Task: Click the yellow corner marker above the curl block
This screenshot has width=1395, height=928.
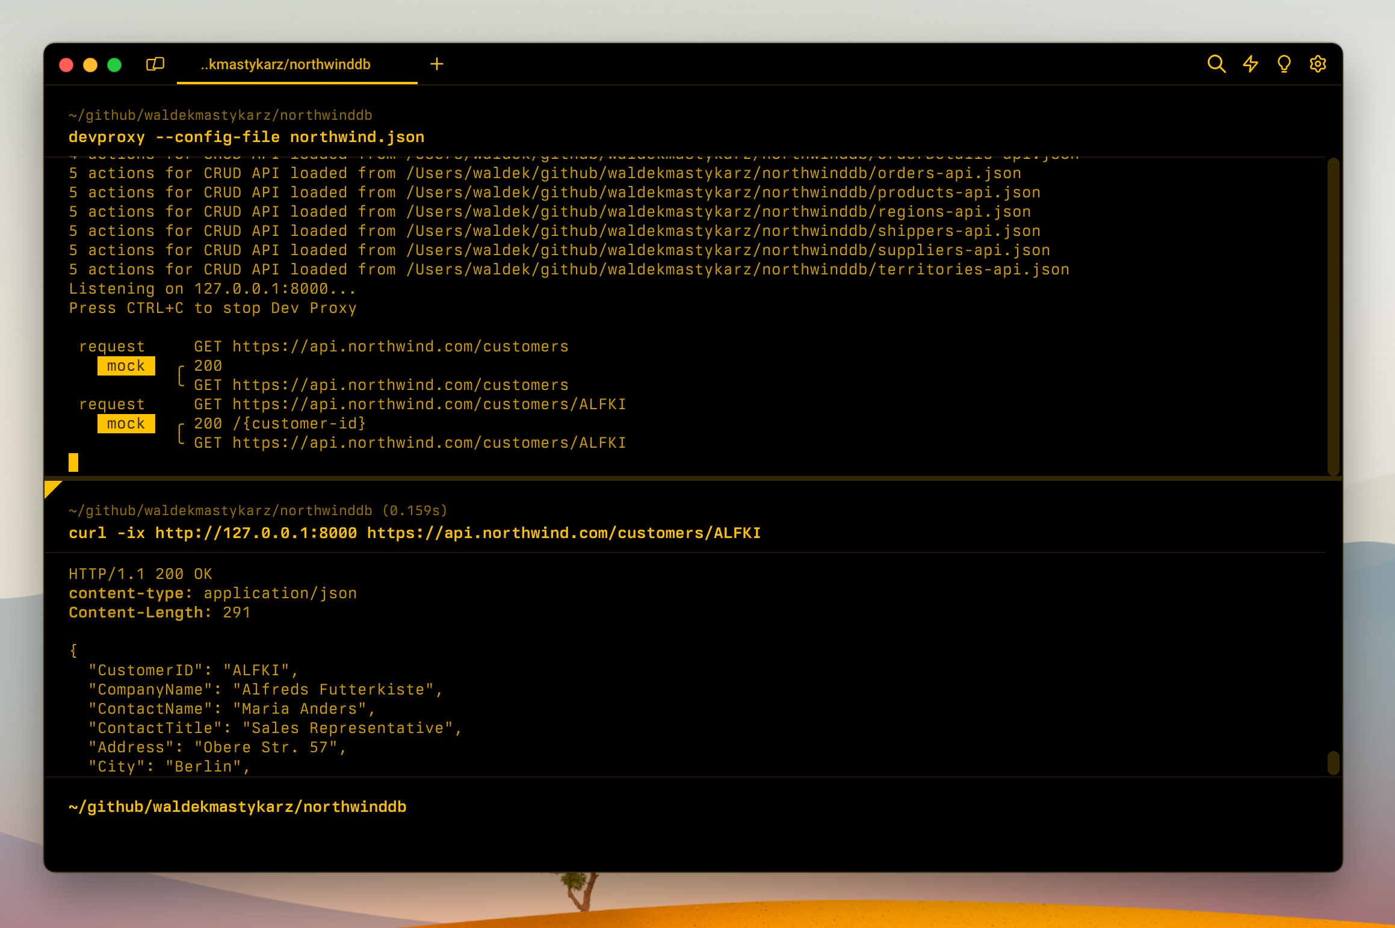Action: pos(53,489)
